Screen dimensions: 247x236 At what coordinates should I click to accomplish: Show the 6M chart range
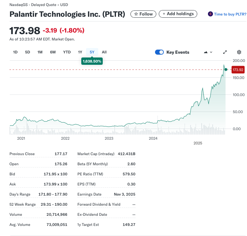coord(53,52)
